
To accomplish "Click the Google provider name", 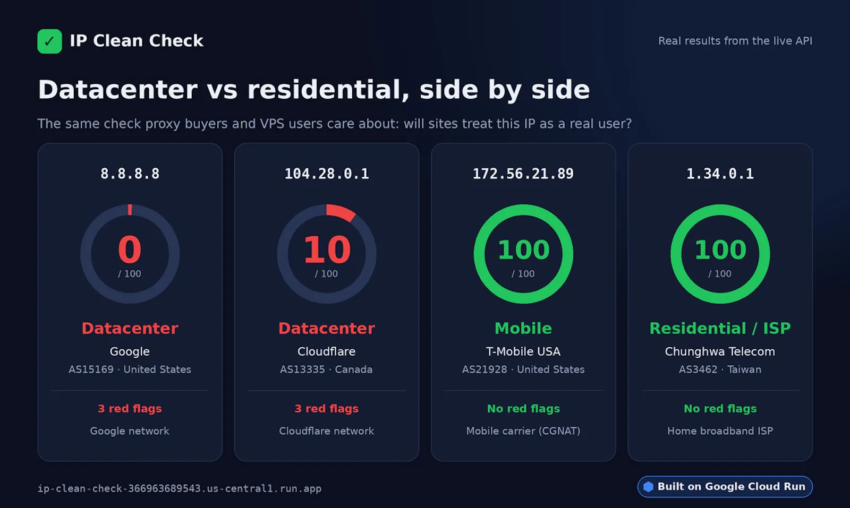I will 130,351.
